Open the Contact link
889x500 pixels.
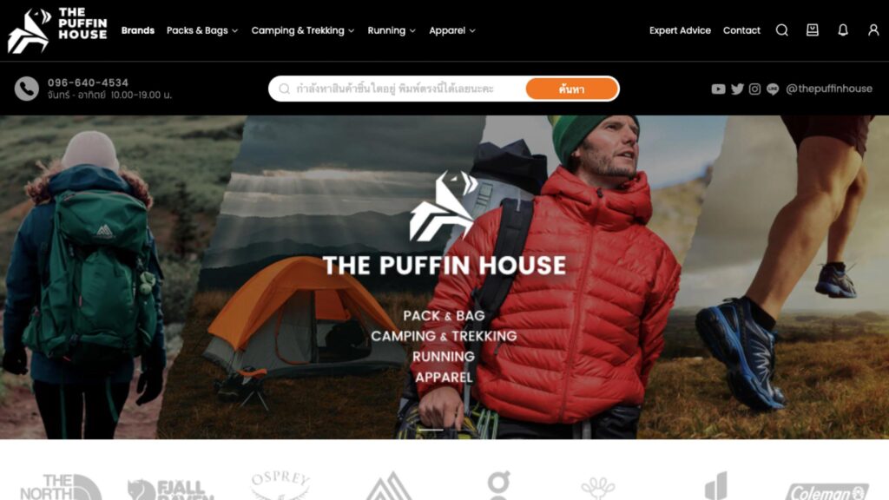pos(741,30)
